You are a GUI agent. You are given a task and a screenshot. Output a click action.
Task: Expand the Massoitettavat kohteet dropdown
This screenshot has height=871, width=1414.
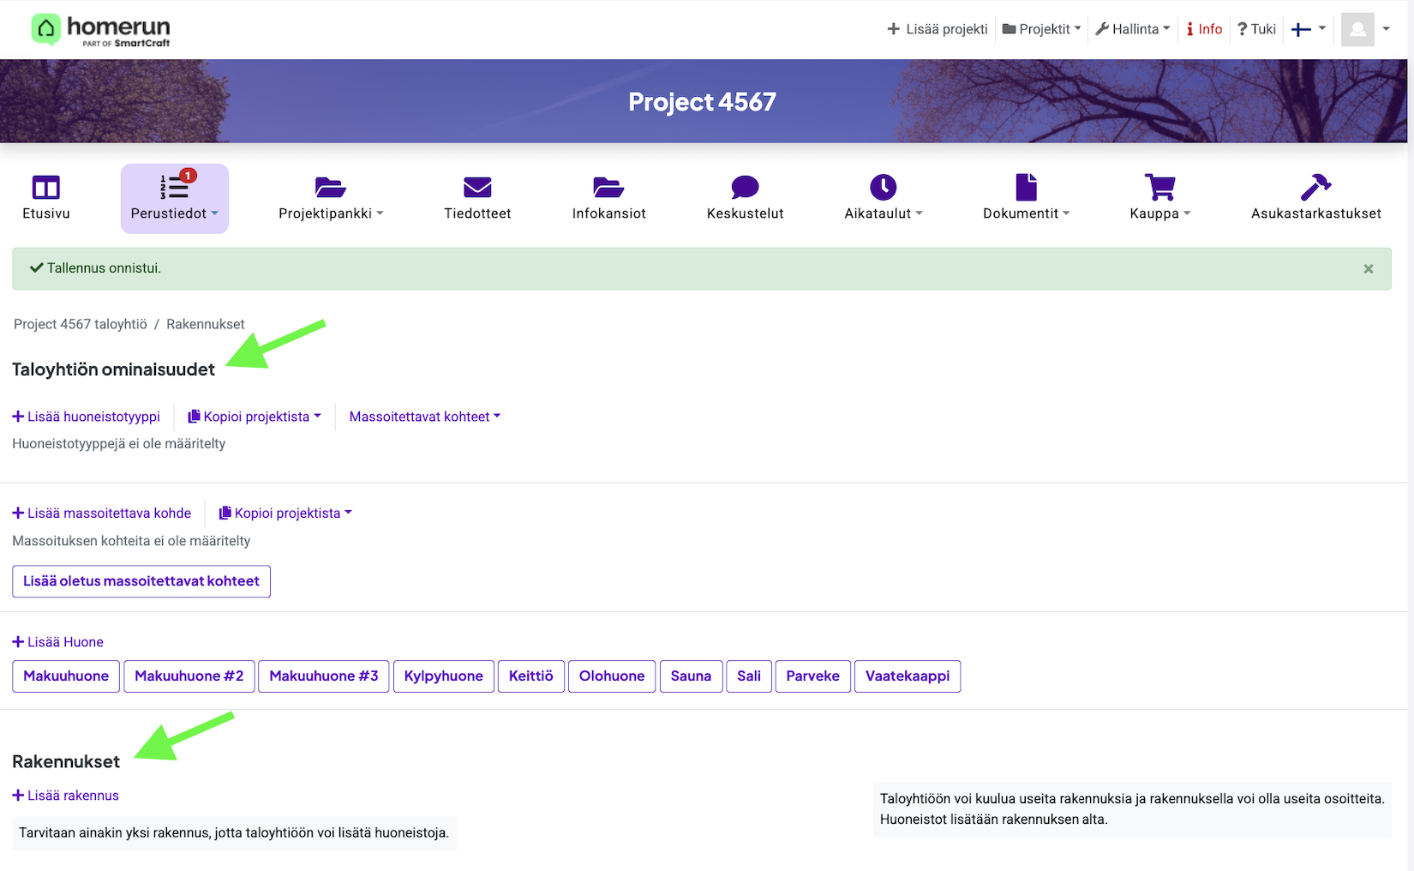tap(424, 417)
